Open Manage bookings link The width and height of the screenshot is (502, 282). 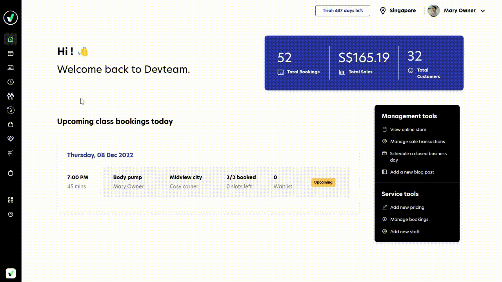tap(409, 219)
